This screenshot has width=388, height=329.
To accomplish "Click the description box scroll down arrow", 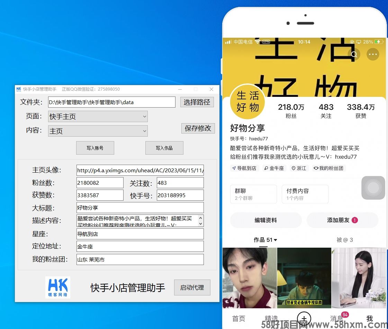I will click(201, 223).
